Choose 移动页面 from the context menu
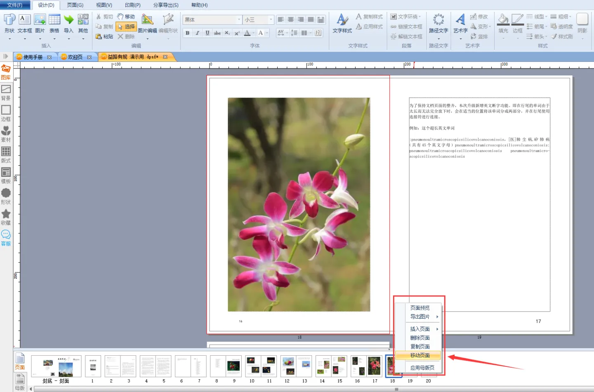The image size is (594, 392). point(420,355)
